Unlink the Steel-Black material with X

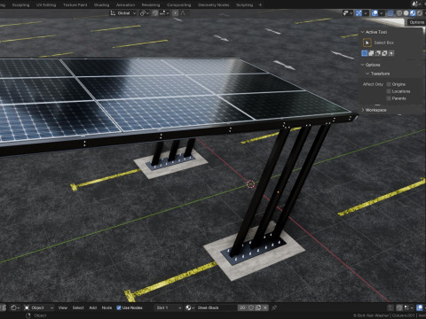click(265, 307)
